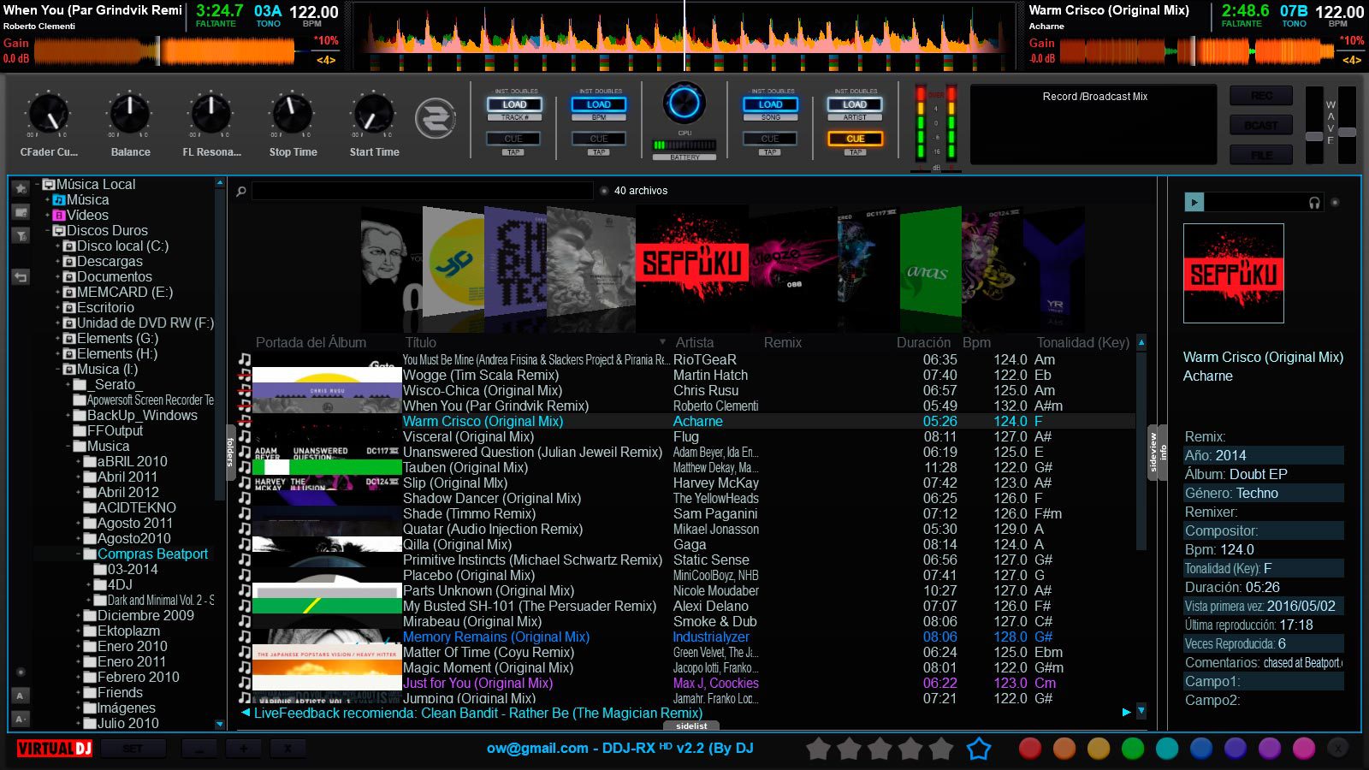Click the plus button in bottom bar
The height and width of the screenshot is (770, 1369).
pyautogui.click(x=243, y=749)
